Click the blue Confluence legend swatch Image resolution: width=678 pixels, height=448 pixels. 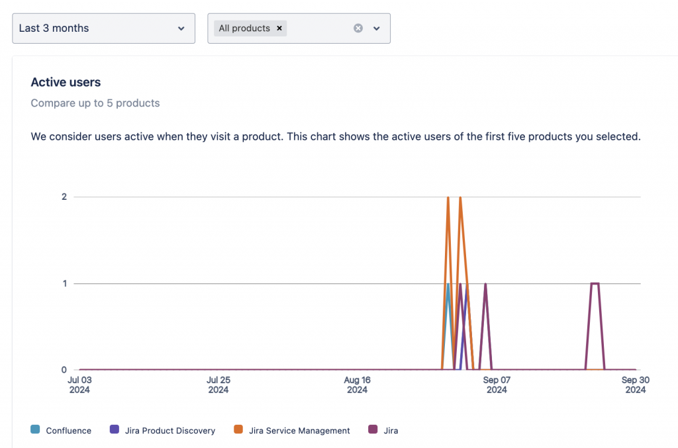pos(35,429)
